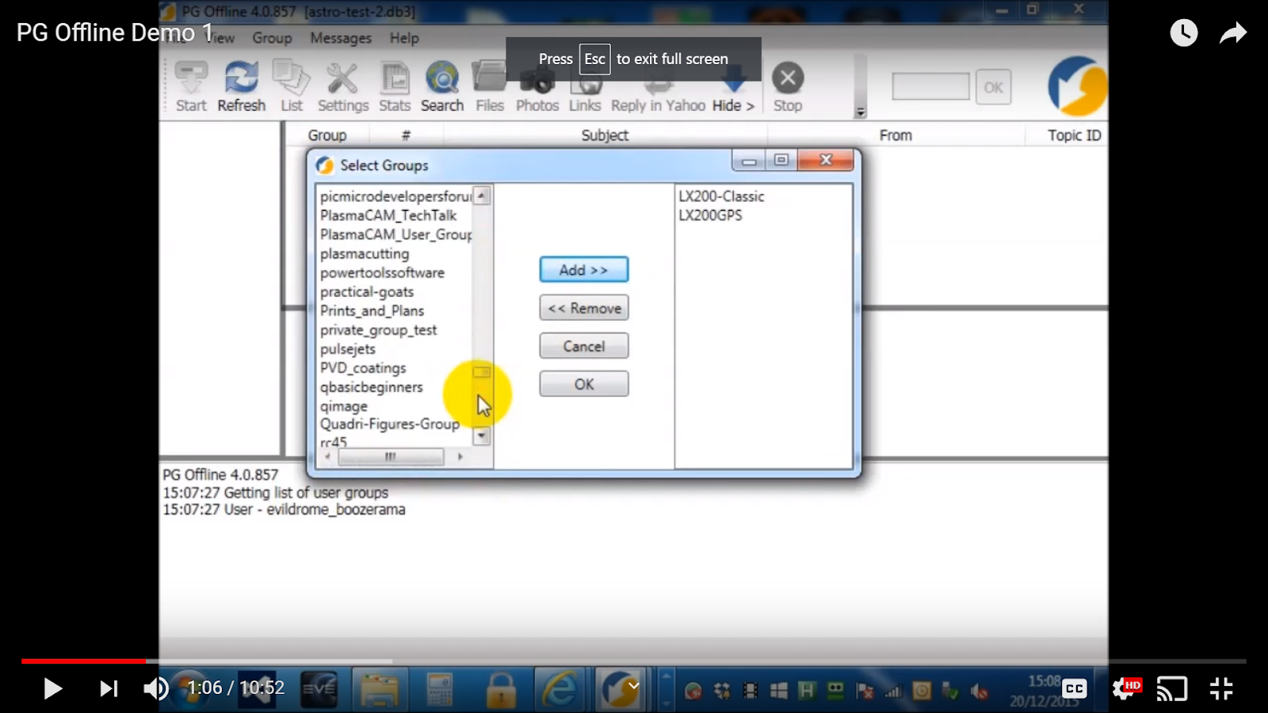The height and width of the screenshot is (713, 1268).
Task: Select PVD_coatings group
Action: click(x=363, y=368)
